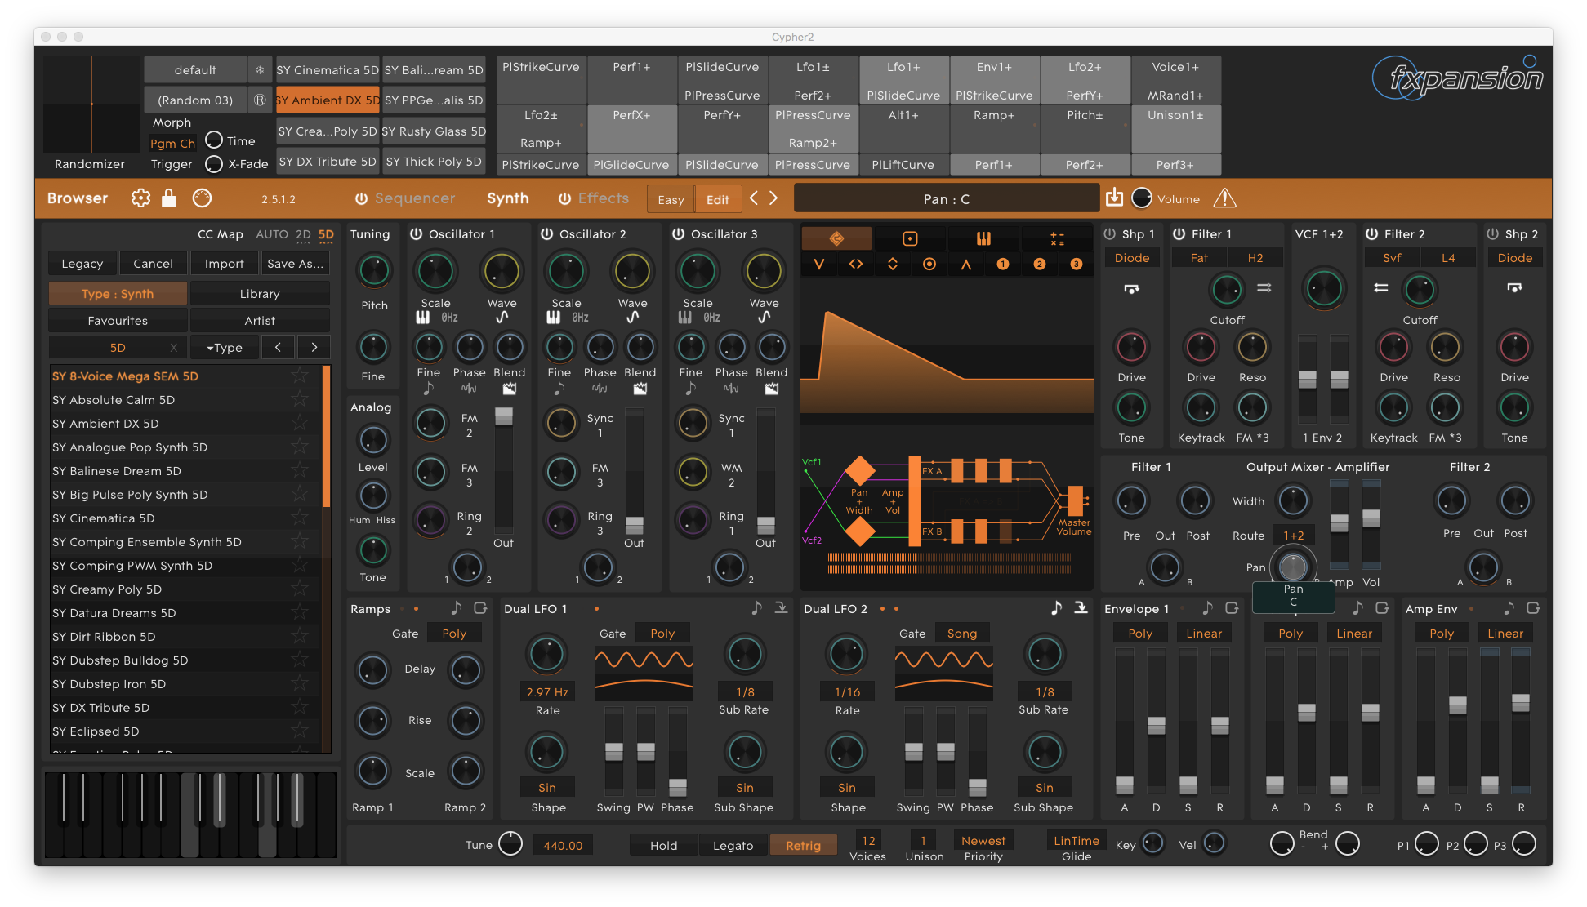1587x907 pixels.
Task: Star SY Absolute Calm 5D as favourite
Action: [300, 399]
